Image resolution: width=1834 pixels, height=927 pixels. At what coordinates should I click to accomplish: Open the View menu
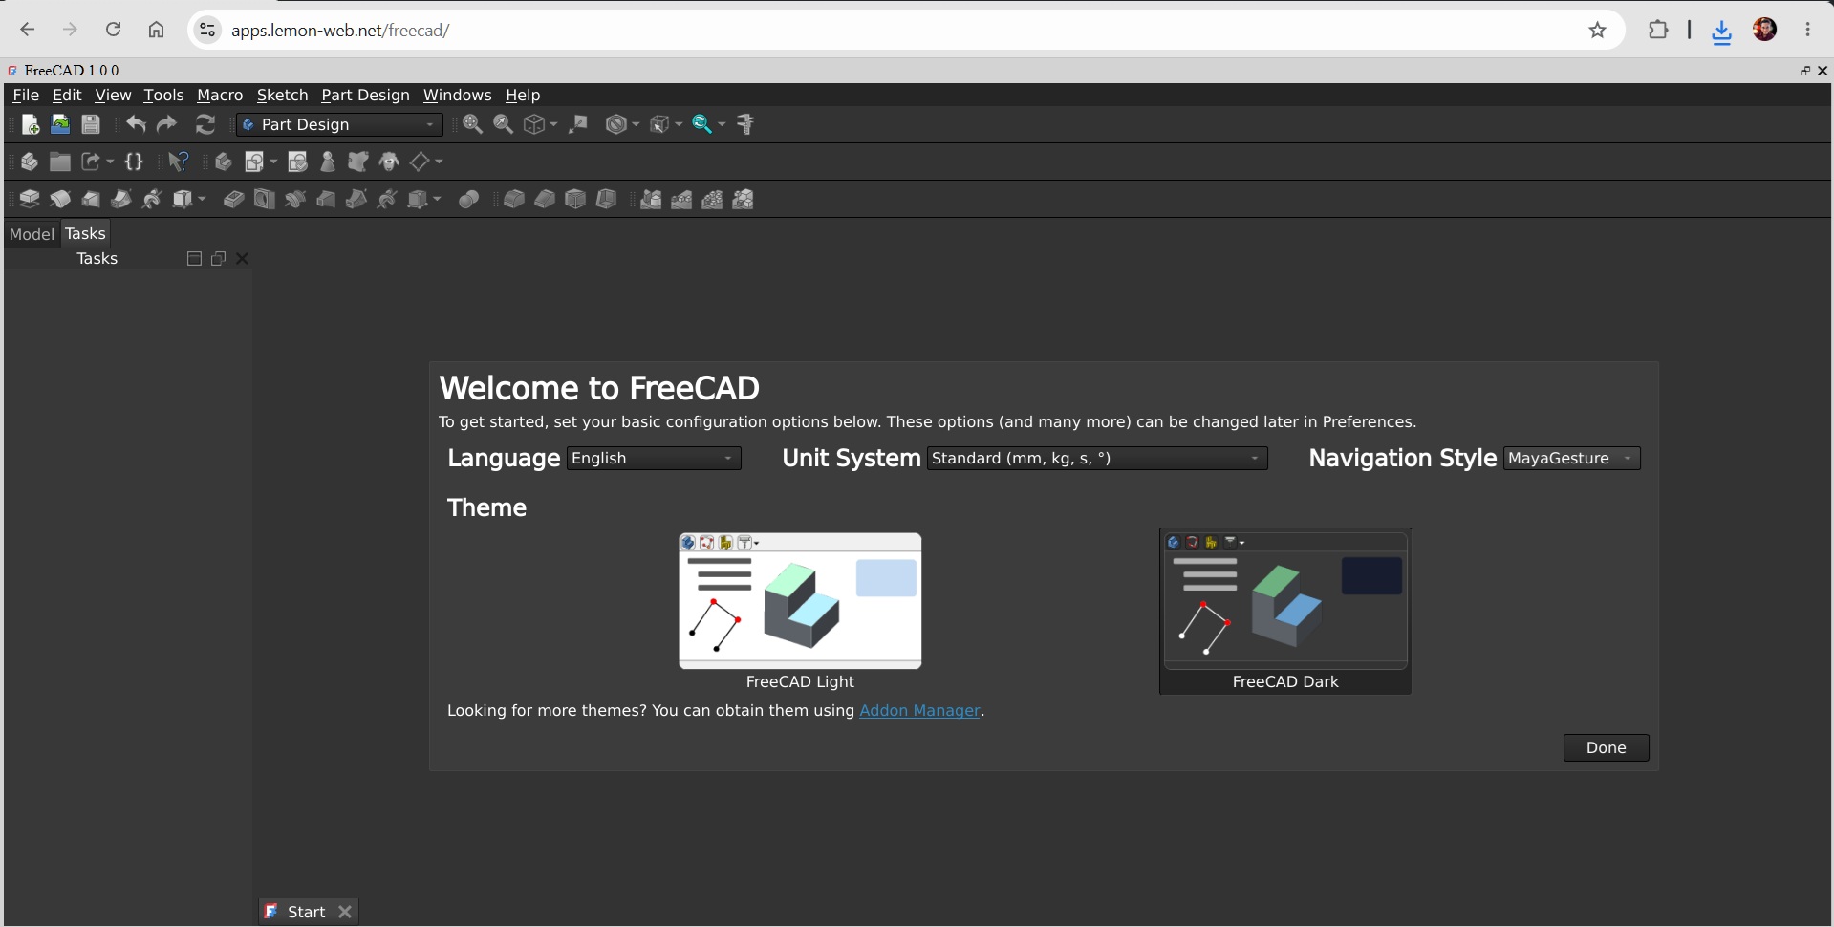coord(113,95)
